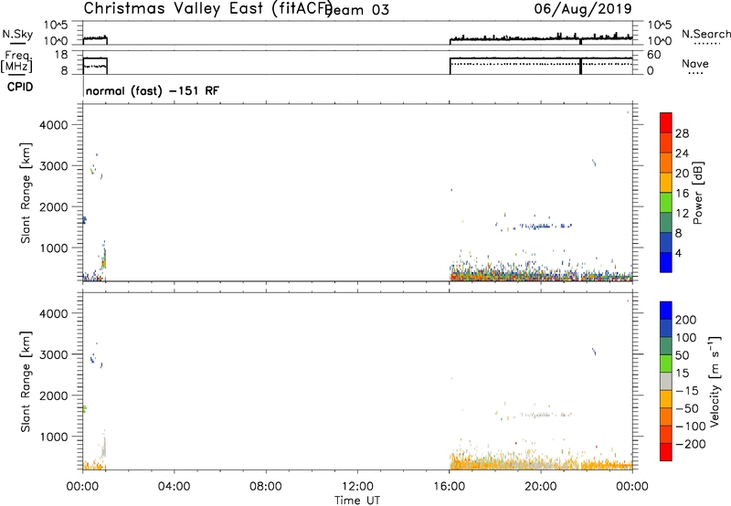
Task: Click the "-15" value on Velocity scale
Action: (687, 390)
